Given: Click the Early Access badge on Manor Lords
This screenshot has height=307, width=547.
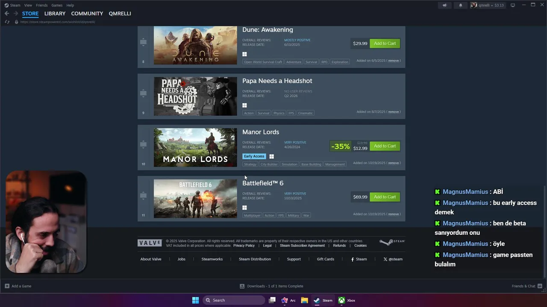Looking at the screenshot, I should coord(254,156).
